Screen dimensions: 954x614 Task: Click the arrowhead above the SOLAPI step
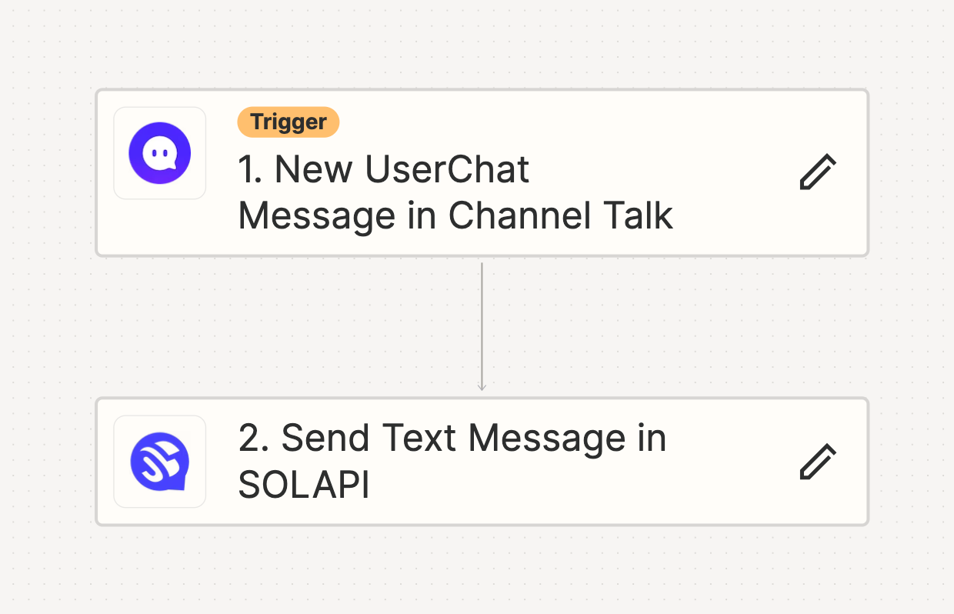click(482, 386)
